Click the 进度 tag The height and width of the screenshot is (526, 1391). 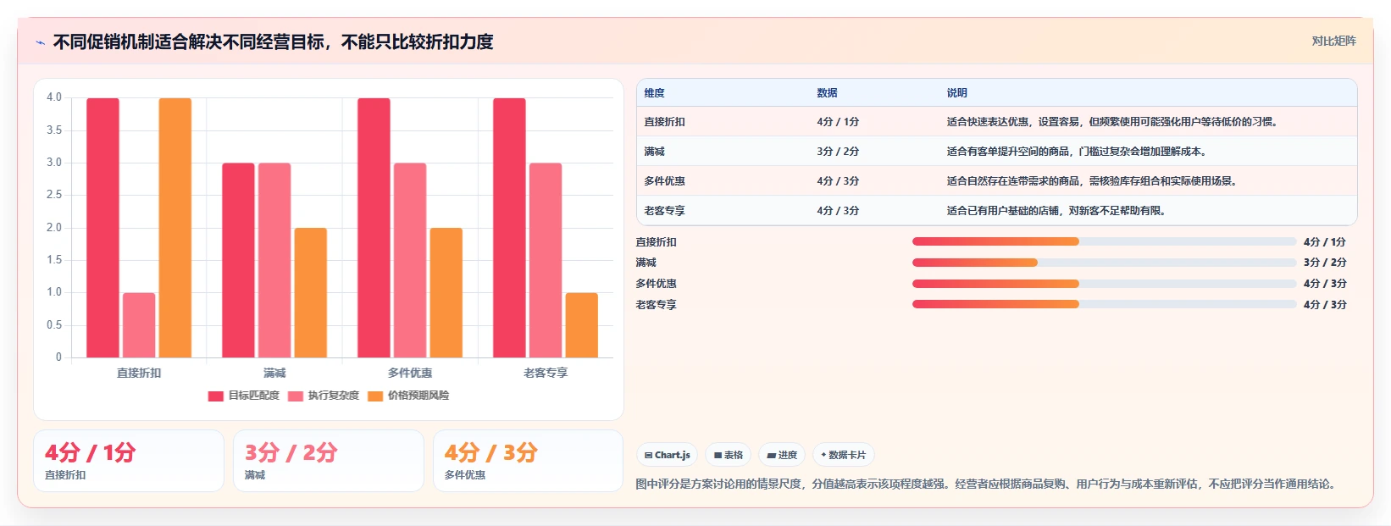(782, 455)
